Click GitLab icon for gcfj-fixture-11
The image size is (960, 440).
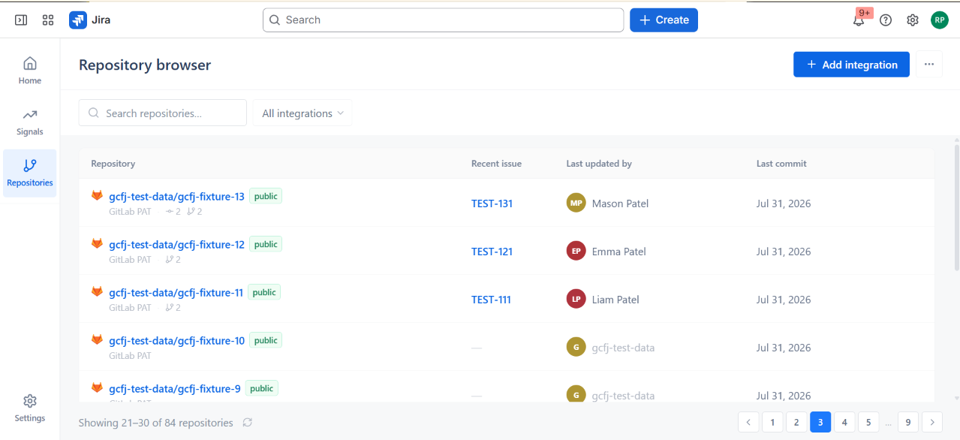pos(97,291)
